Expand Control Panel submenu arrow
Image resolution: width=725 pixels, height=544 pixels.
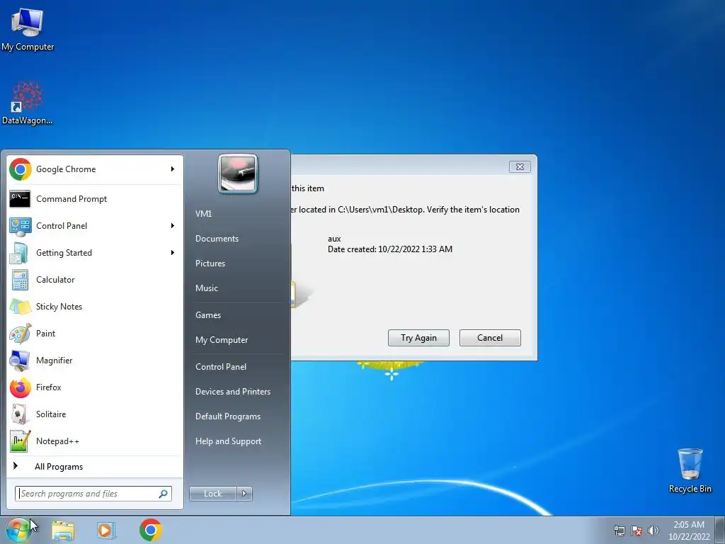pyautogui.click(x=173, y=226)
